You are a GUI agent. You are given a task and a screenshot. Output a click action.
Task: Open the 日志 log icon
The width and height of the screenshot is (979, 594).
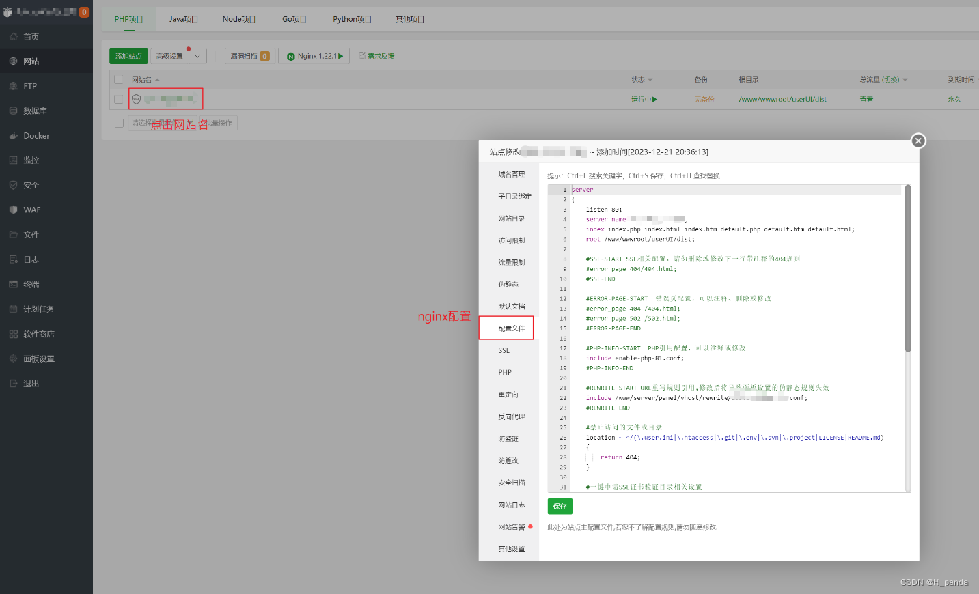pos(13,259)
